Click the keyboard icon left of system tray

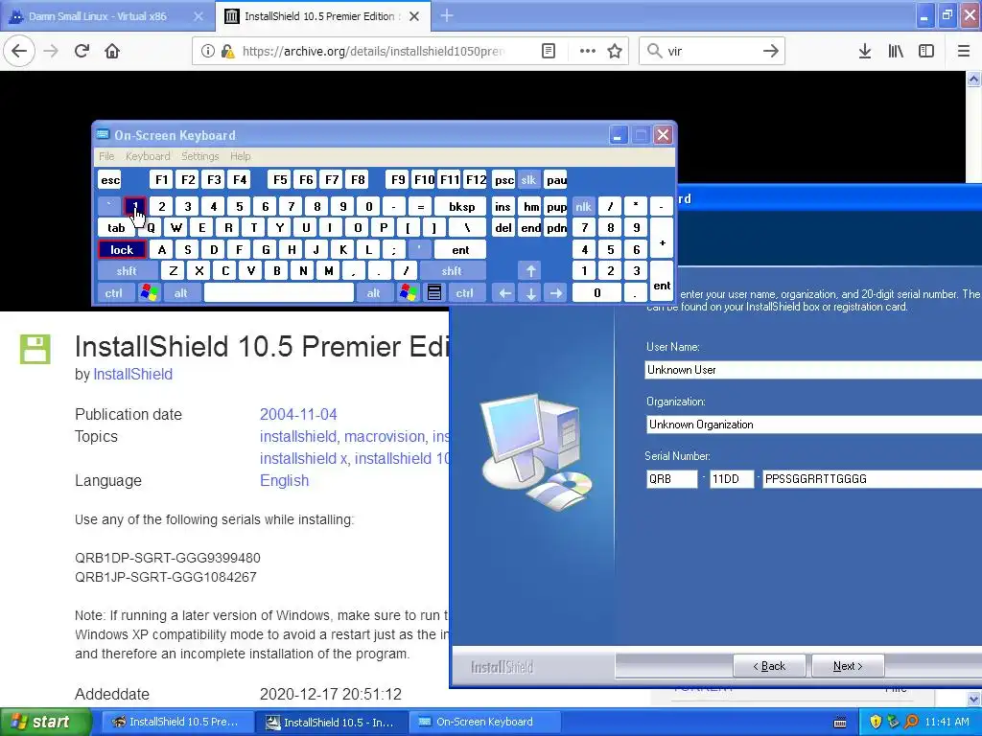(840, 723)
